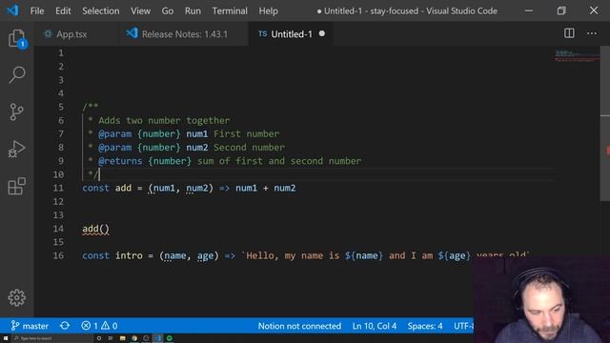The image size is (610, 343).
Task: Split the editor to the right
Action: (569, 33)
